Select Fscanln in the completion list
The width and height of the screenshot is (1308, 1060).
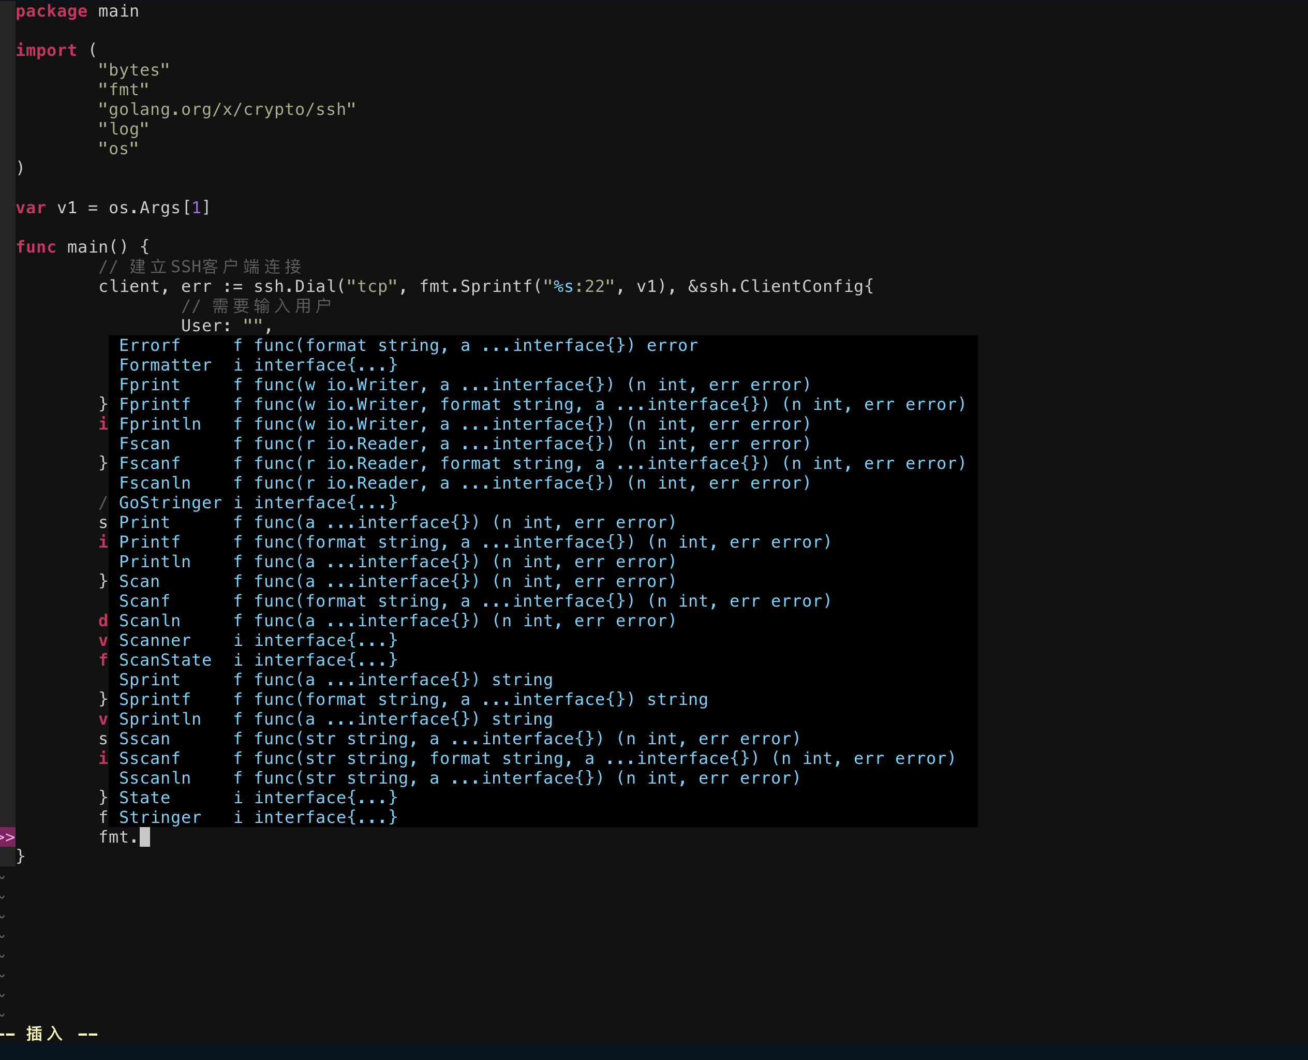coord(543,483)
